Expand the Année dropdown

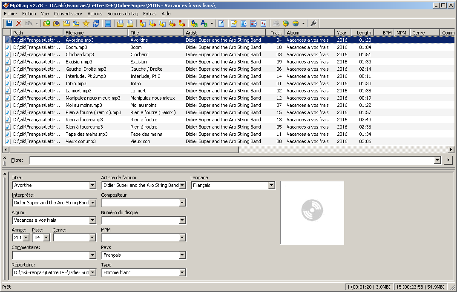(x=26, y=238)
